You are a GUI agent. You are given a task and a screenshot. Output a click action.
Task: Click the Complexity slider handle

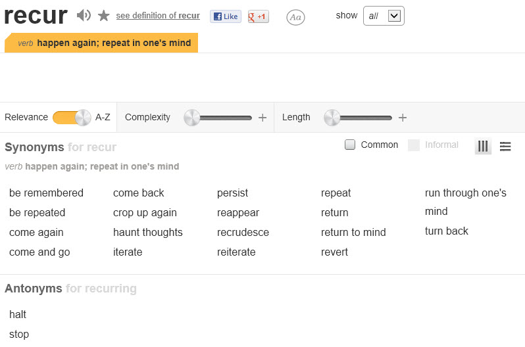tap(192, 118)
